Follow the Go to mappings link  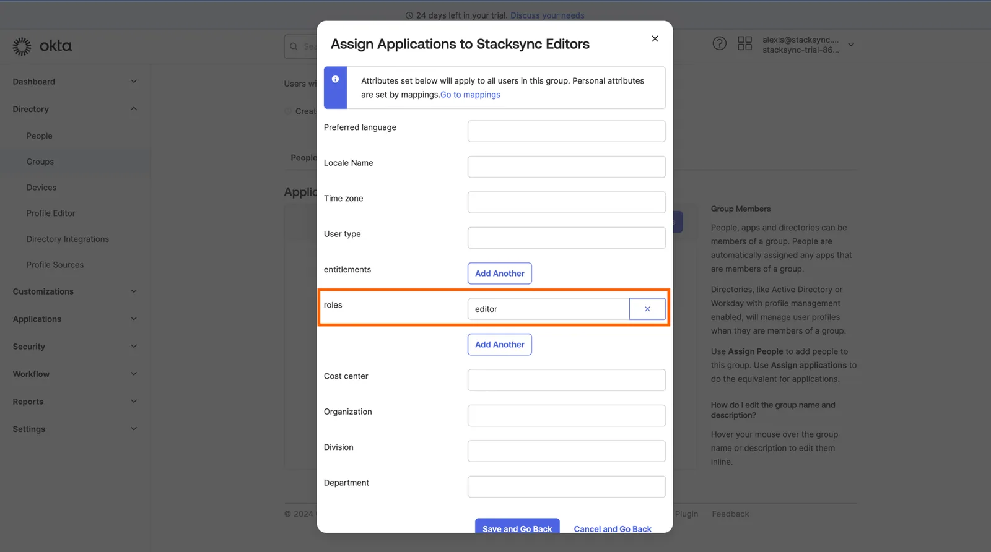coord(470,95)
